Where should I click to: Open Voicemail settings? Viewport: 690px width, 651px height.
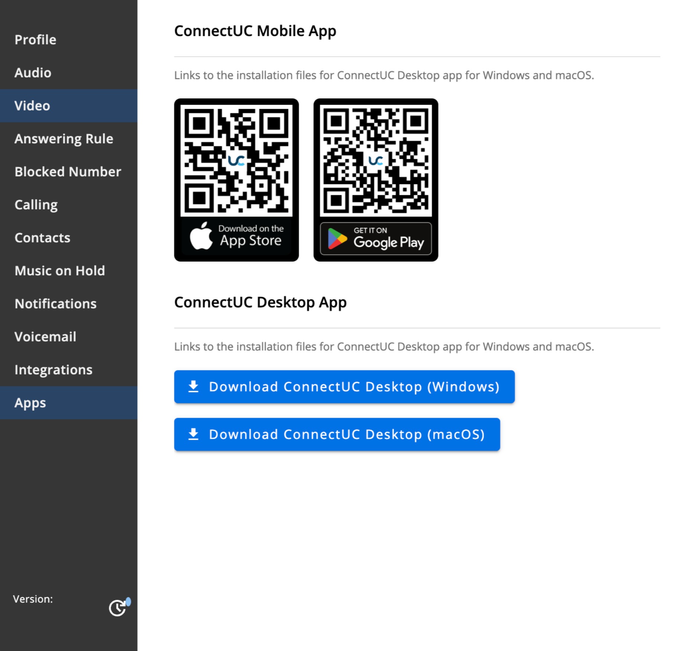pyautogui.click(x=69, y=337)
